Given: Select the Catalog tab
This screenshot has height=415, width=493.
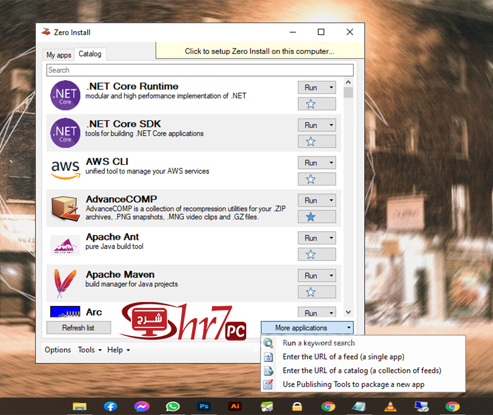Looking at the screenshot, I should click(90, 54).
